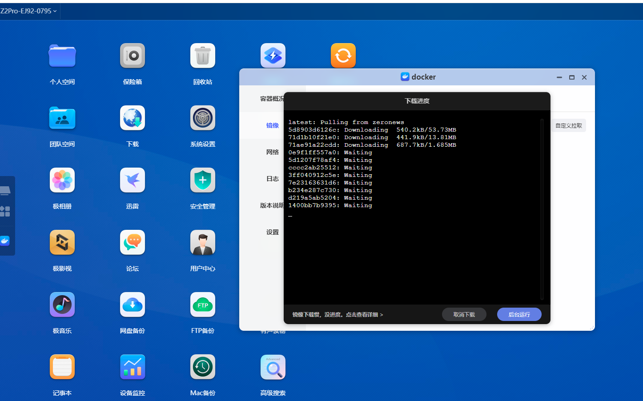Click the 下载进度 dialog title
This screenshot has height=401, width=643.
[417, 101]
